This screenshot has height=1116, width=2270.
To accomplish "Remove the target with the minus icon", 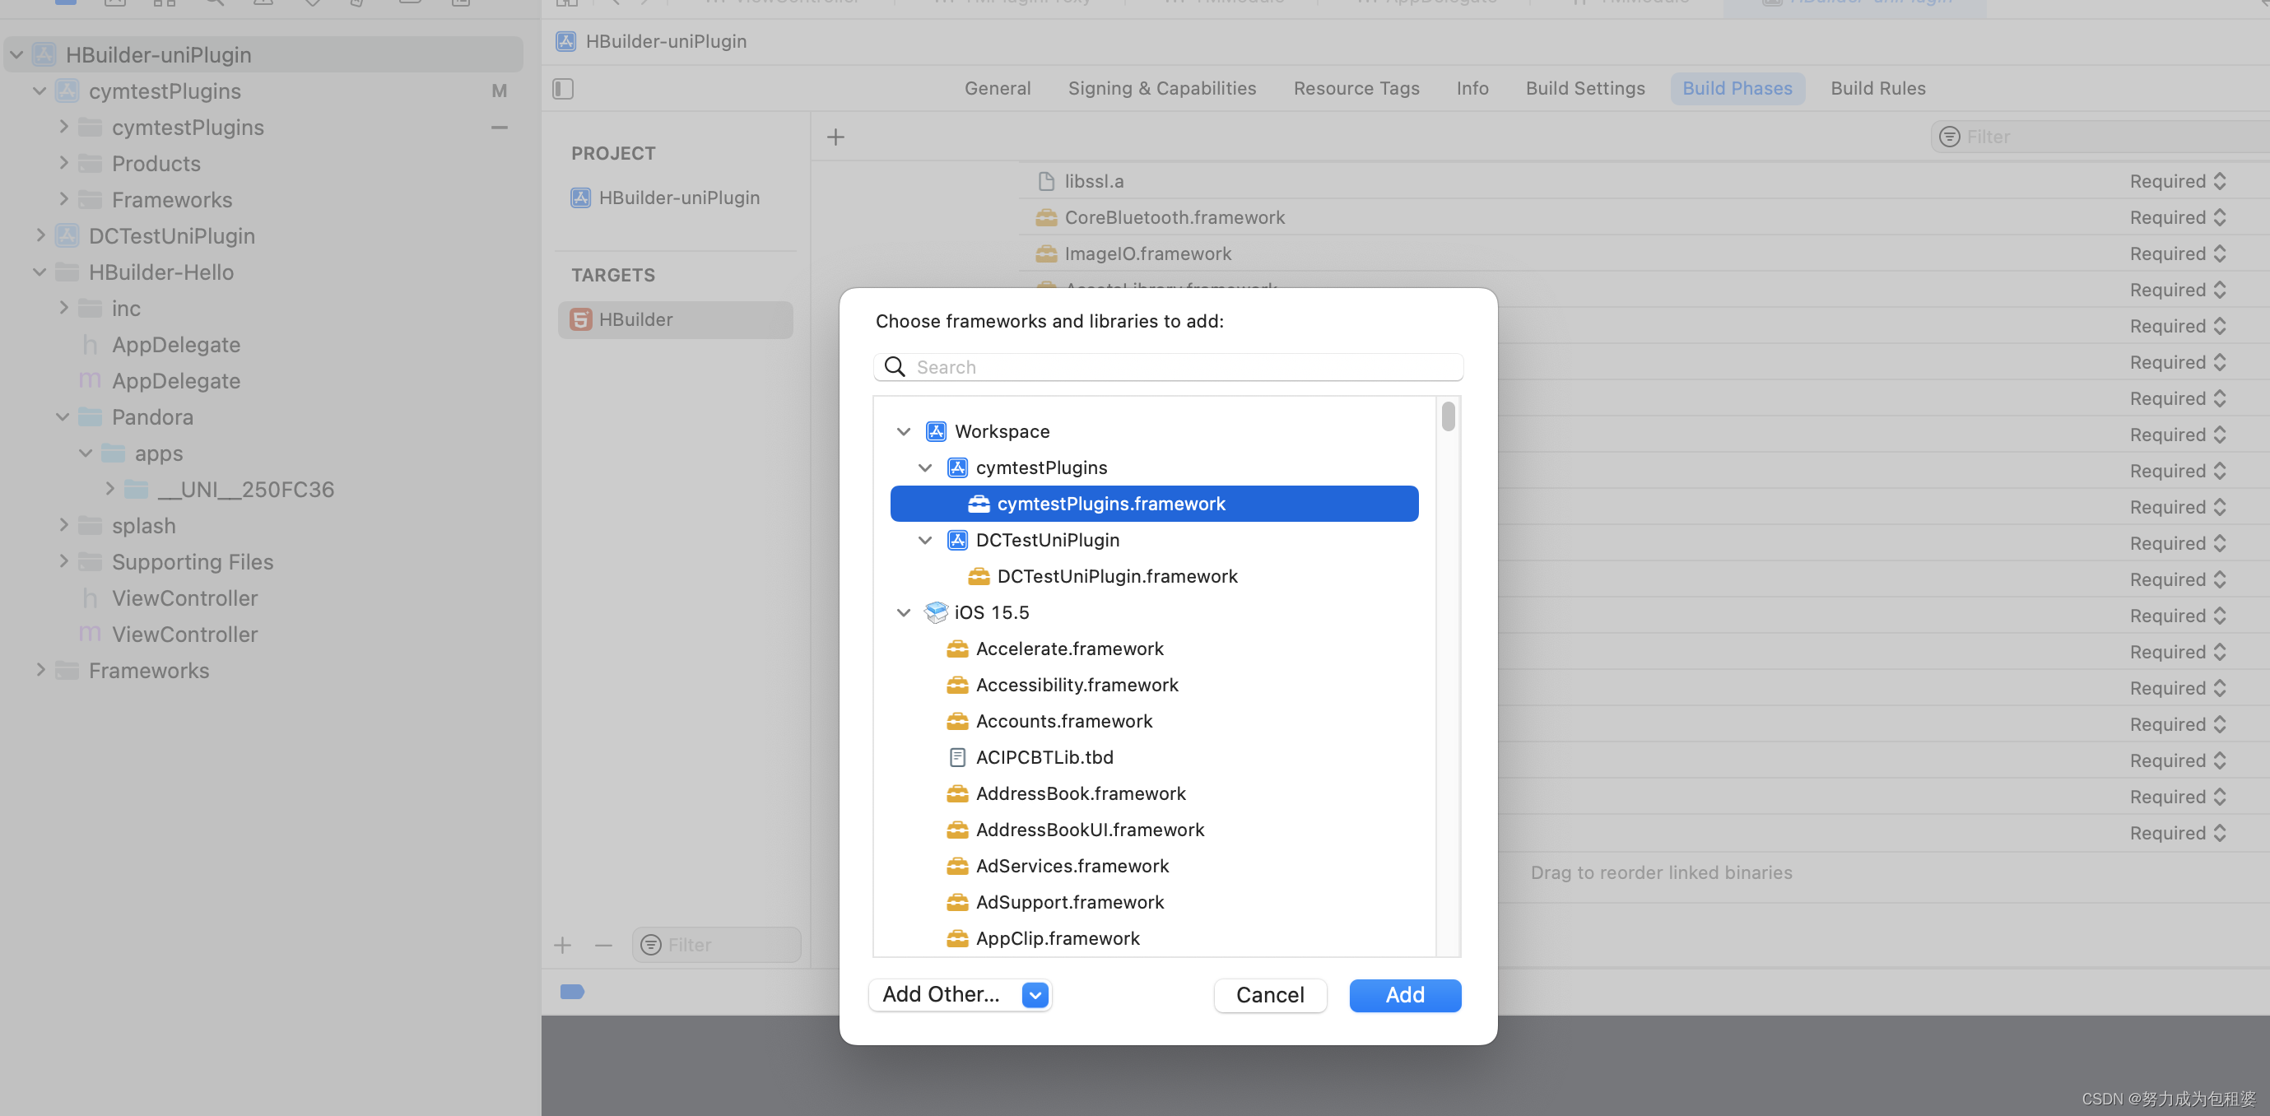I will coord(603,945).
